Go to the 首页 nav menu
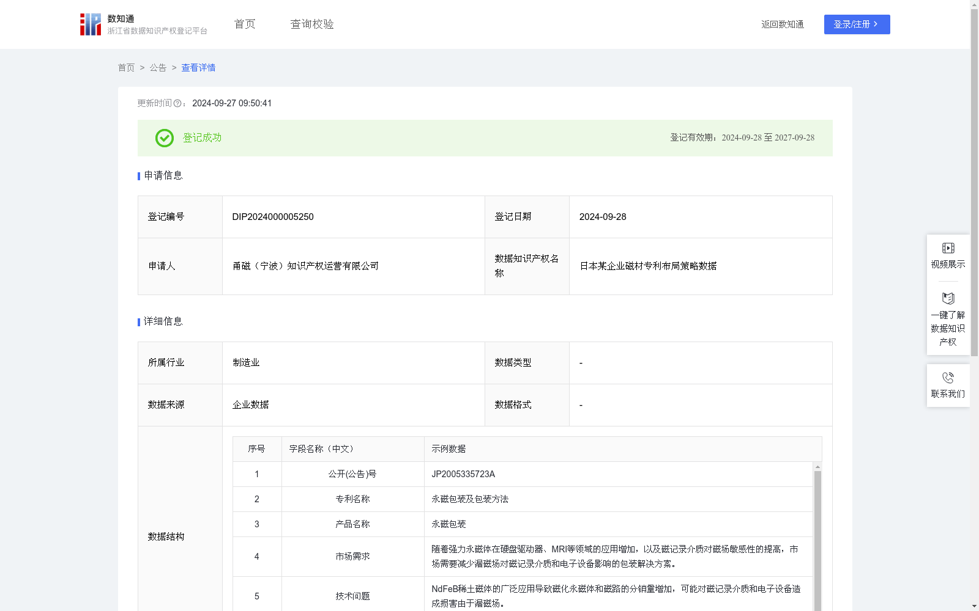This screenshot has width=979, height=611. pyautogui.click(x=245, y=24)
